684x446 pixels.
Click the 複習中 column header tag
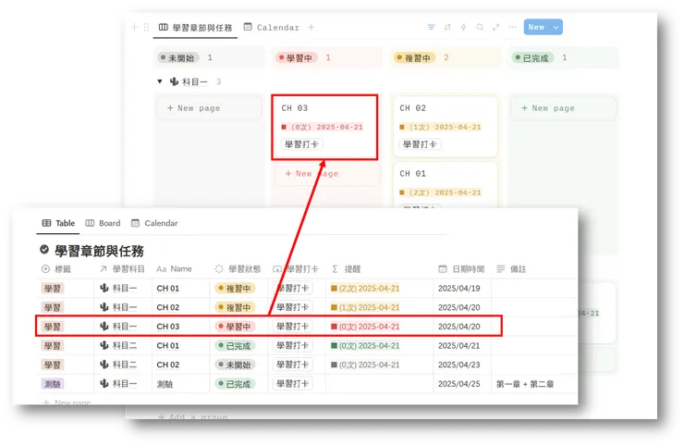[414, 57]
